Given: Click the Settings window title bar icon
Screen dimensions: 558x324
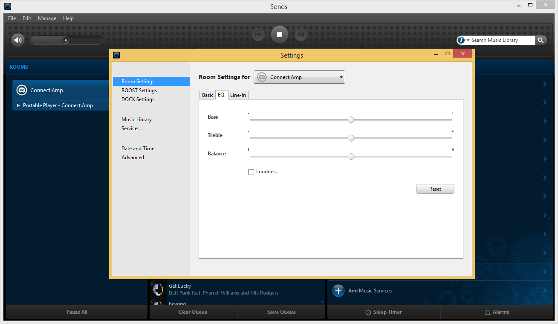Looking at the screenshot, I should click(x=116, y=55).
